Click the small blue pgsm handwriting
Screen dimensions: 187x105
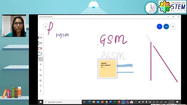62,35
